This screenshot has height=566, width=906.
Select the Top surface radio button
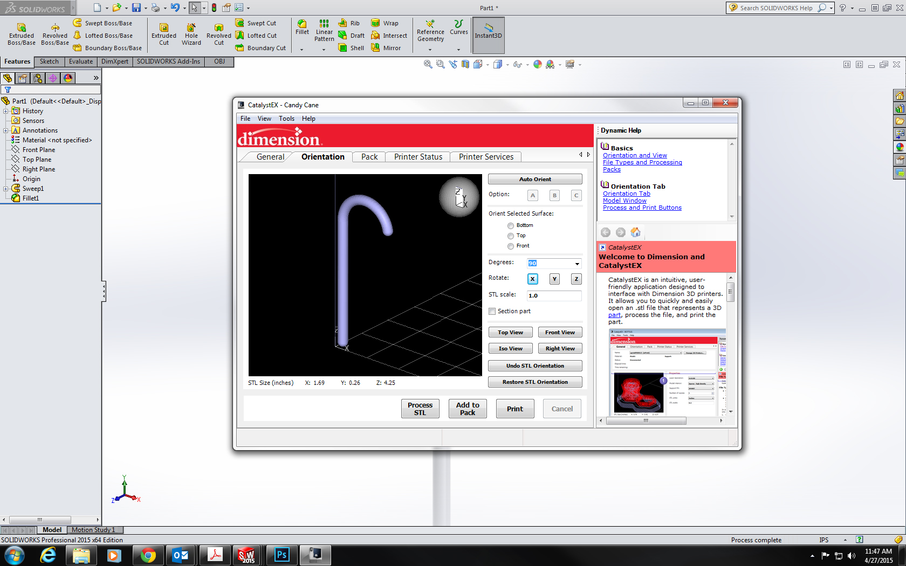(x=510, y=236)
